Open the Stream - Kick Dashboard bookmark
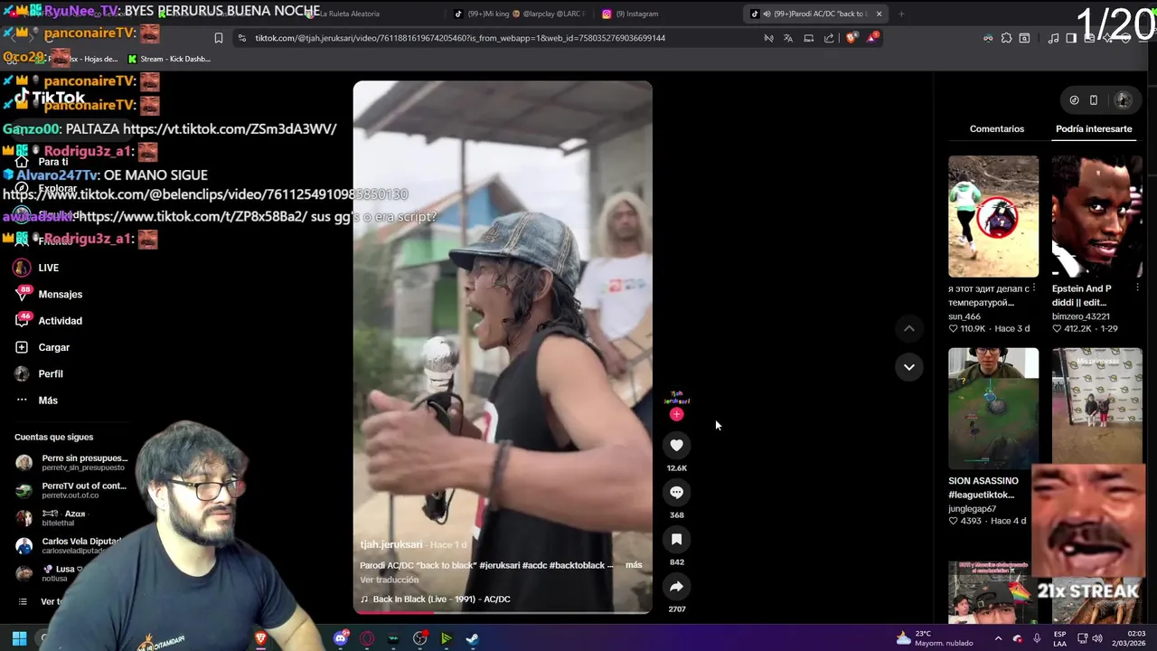This screenshot has height=651, width=1157. [x=169, y=59]
